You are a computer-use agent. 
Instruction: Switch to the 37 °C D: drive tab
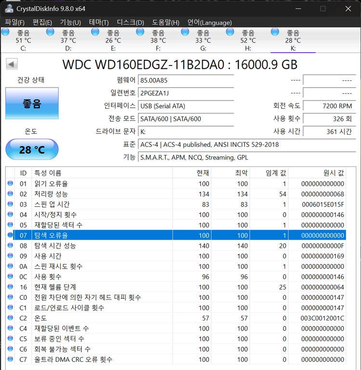[x=68, y=40]
